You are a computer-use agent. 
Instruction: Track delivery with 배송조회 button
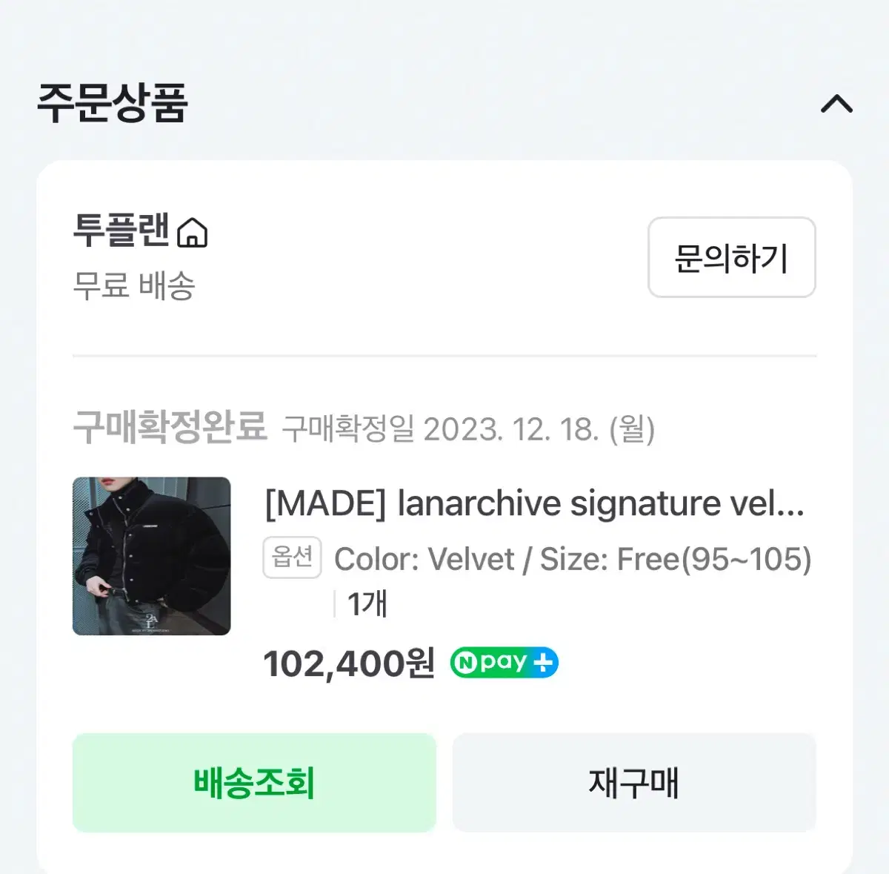click(254, 783)
